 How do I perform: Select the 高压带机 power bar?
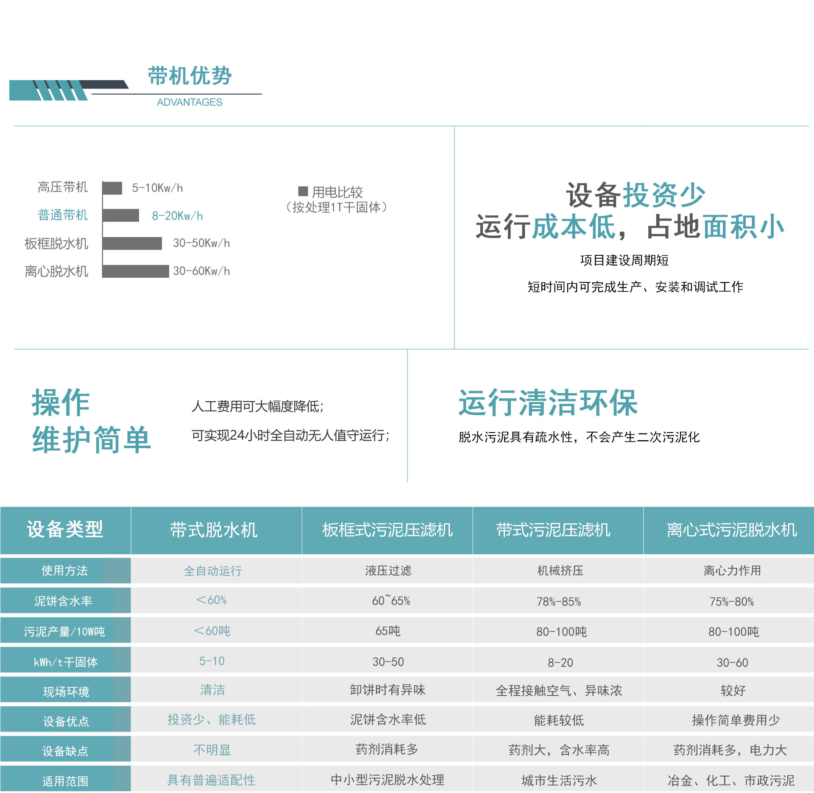[x=112, y=188]
